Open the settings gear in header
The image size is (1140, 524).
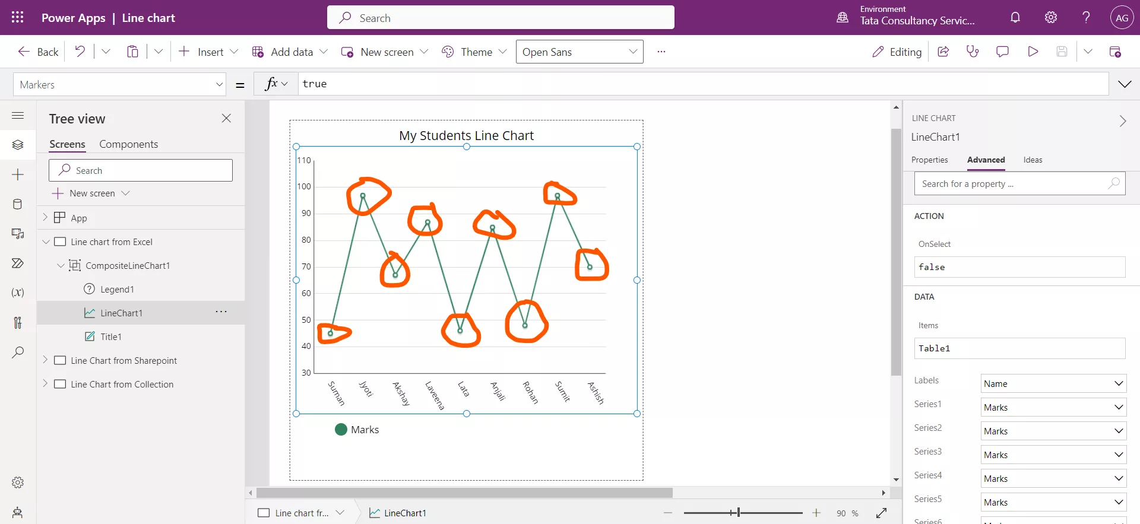tap(1051, 17)
